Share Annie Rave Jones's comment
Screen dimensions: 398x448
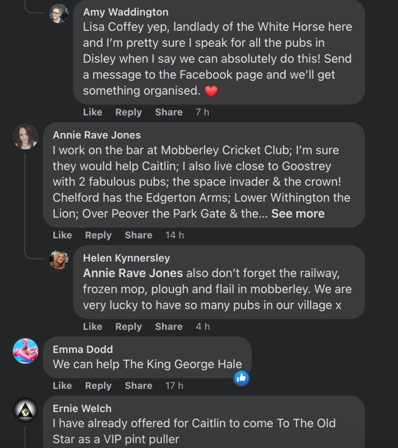[x=138, y=235]
